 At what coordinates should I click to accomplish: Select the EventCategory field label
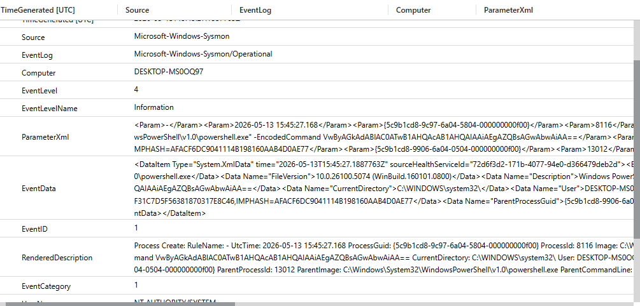coord(46,286)
